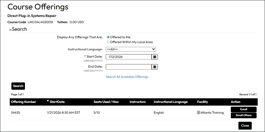Click the StartDate sort arrow icon

48,101
